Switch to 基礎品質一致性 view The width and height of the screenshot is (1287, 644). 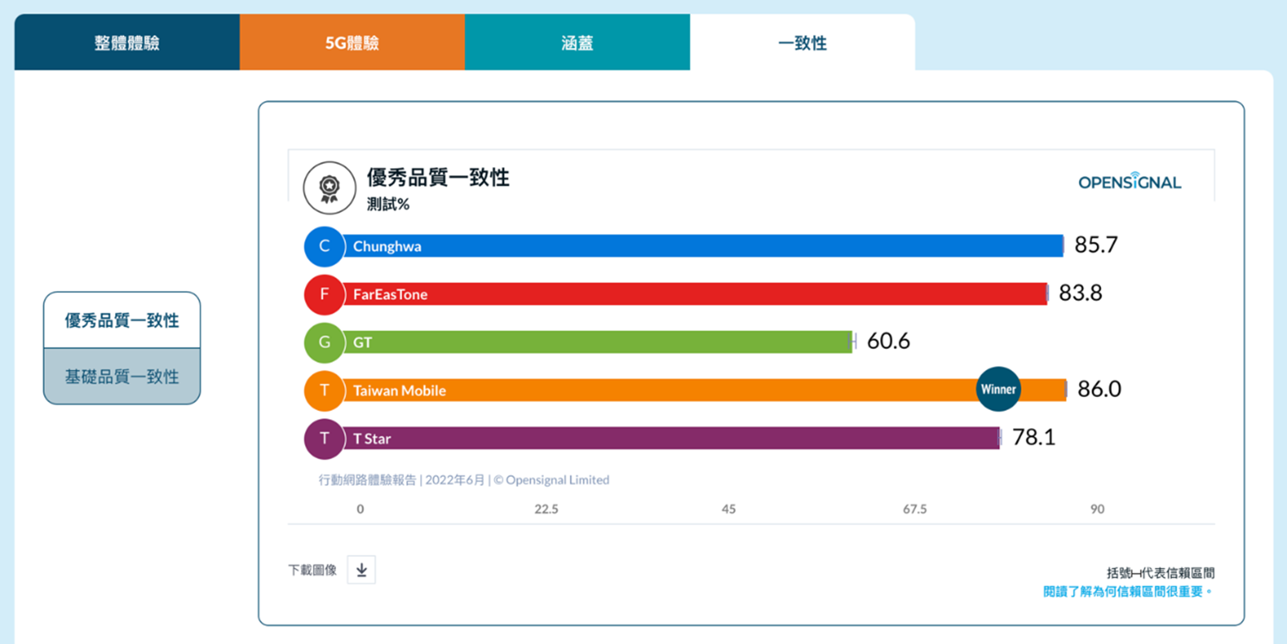click(x=121, y=377)
